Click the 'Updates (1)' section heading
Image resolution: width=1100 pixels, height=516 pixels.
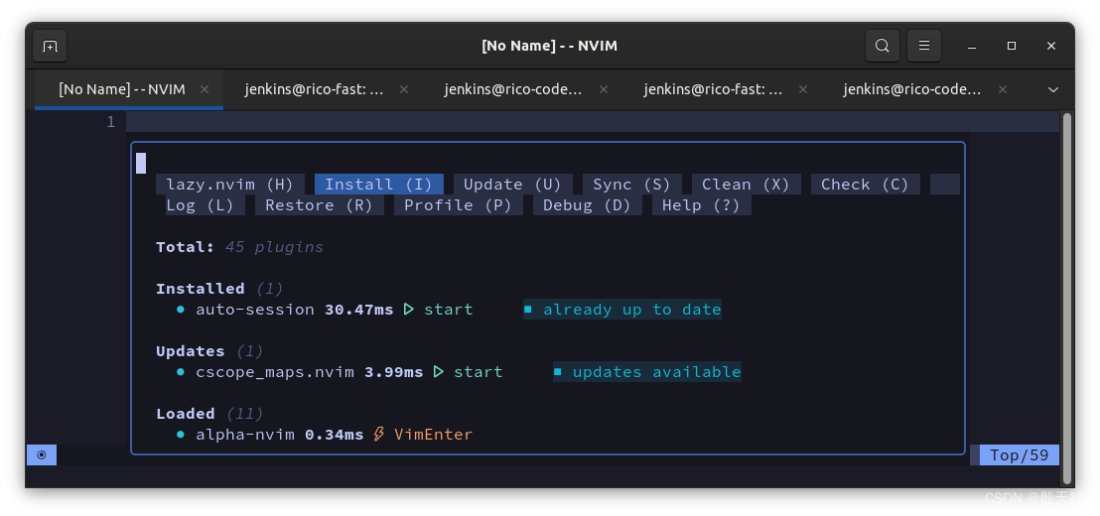tap(209, 351)
